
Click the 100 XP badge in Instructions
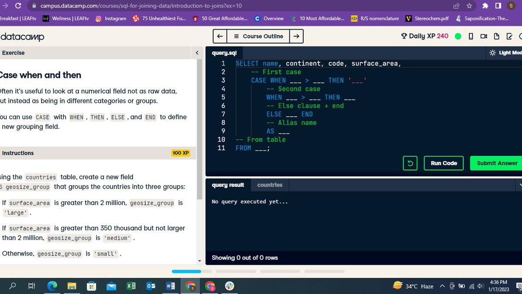pyautogui.click(x=181, y=153)
